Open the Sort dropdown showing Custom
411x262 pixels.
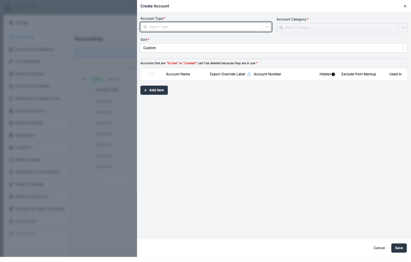coord(274,48)
